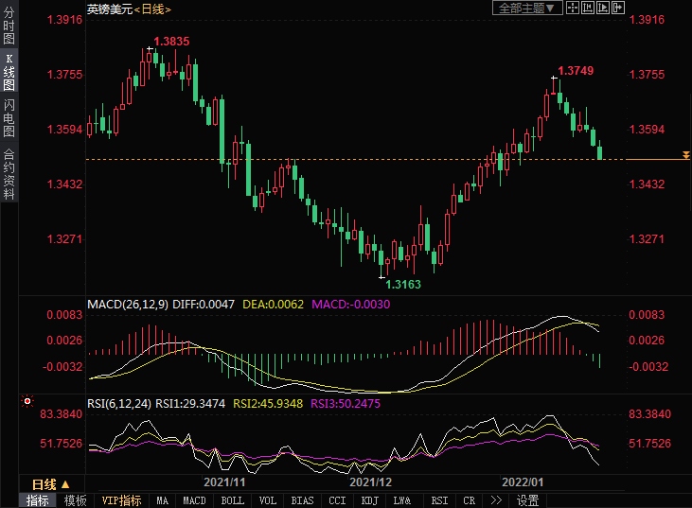Open the 全部主题 theme dropdown

click(x=527, y=8)
